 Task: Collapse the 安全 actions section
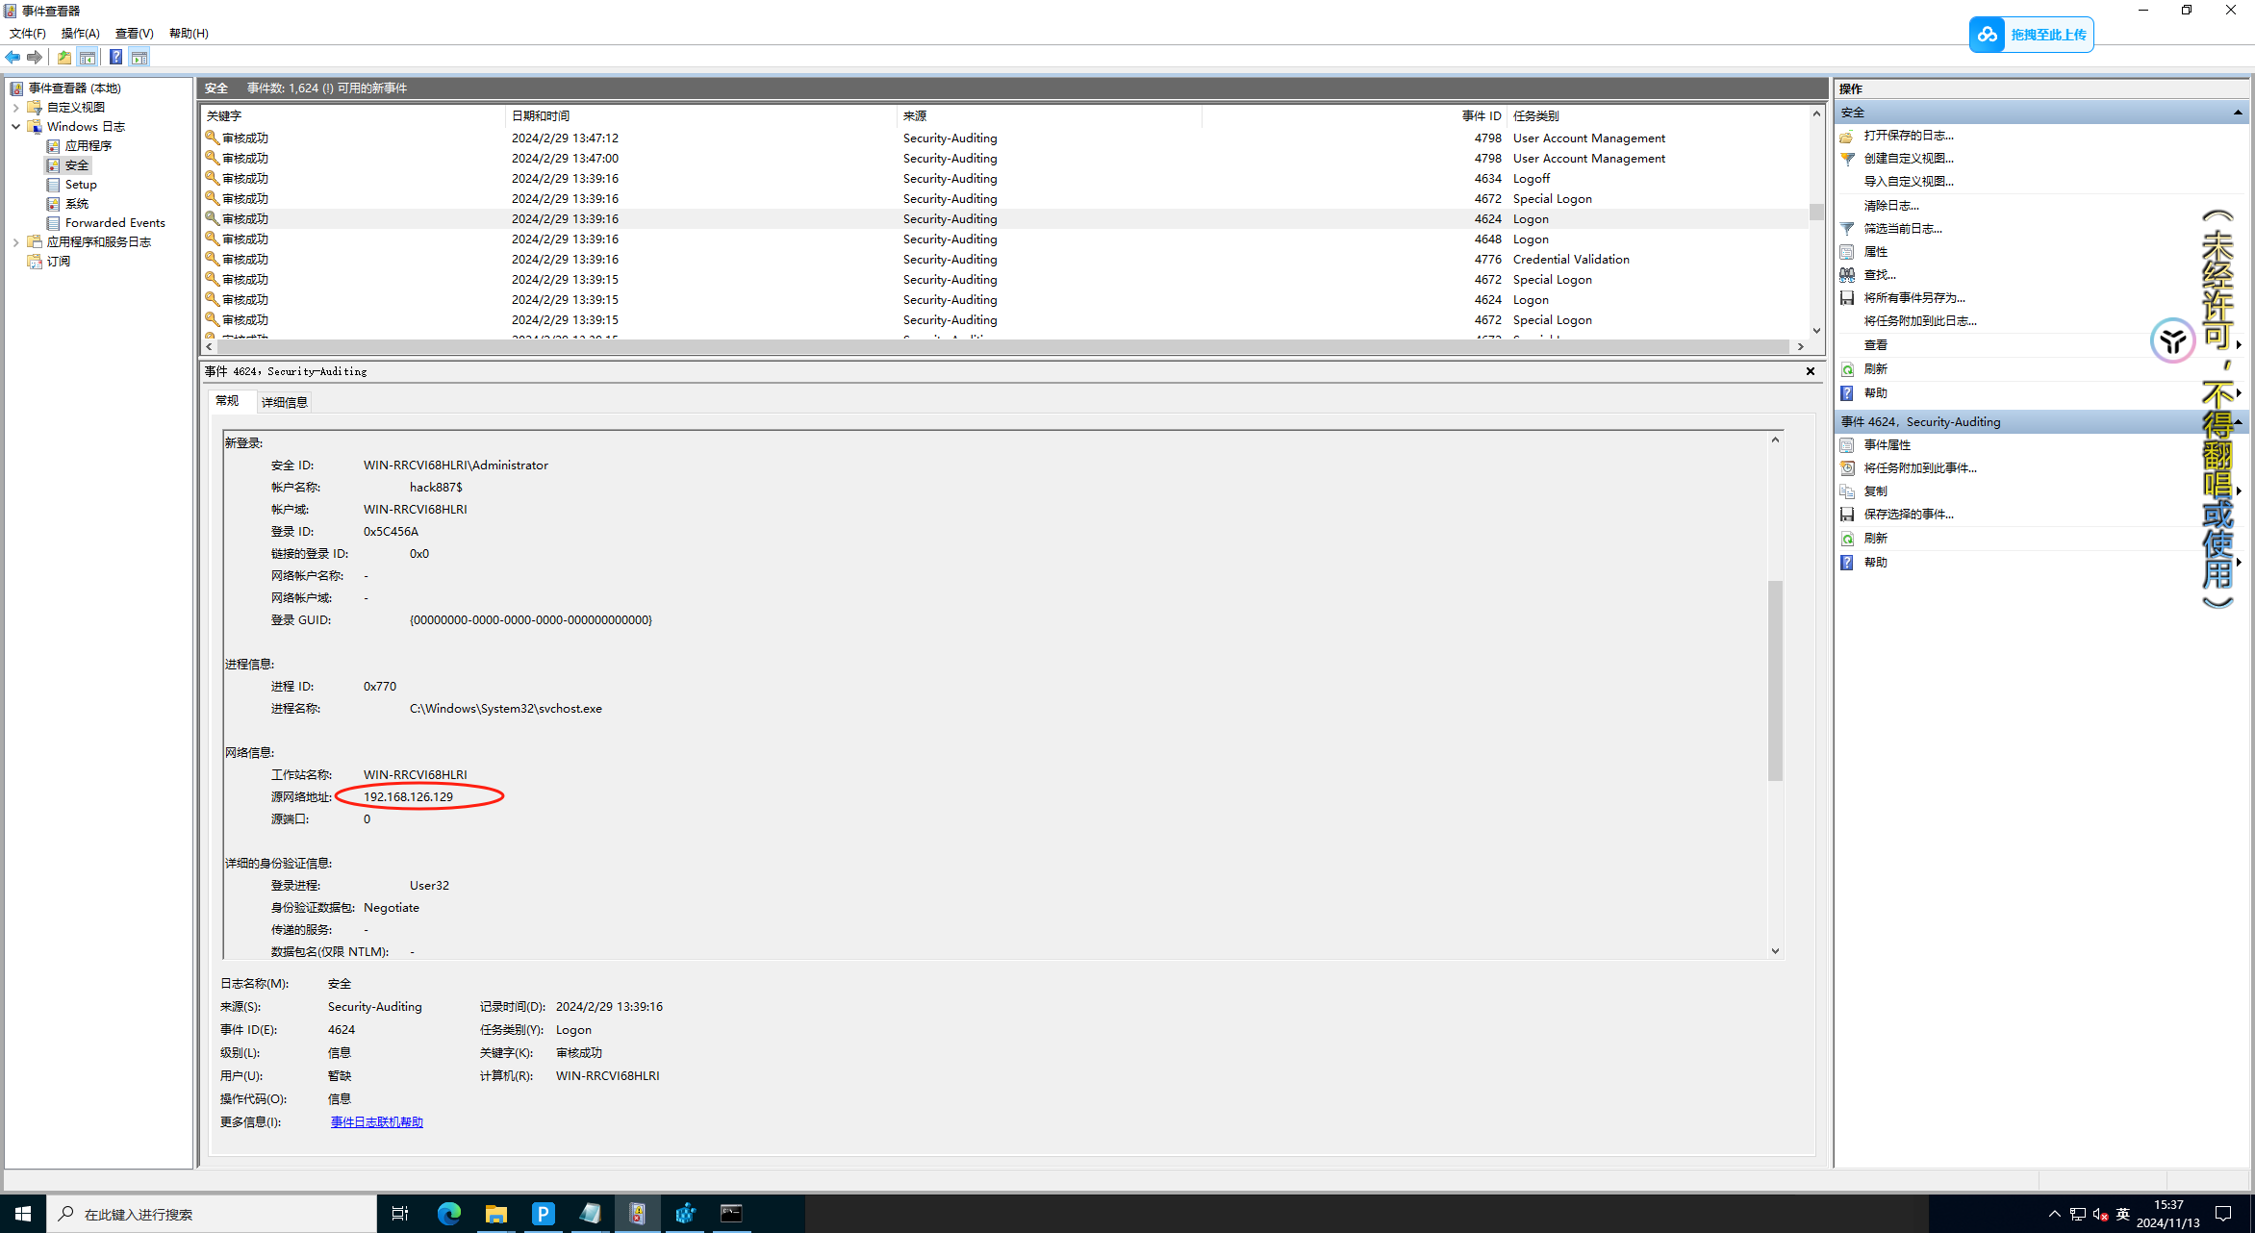(x=2237, y=113)
